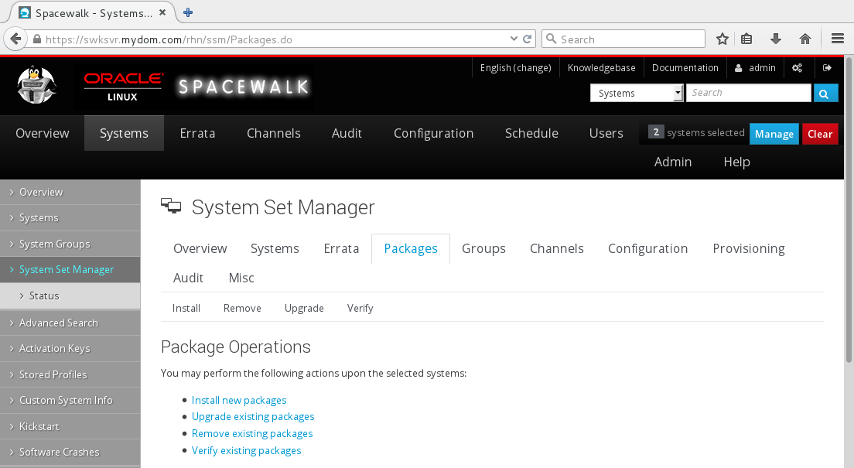Open the downloads arrow icon

pyautogui.click(x=776, y=39)
